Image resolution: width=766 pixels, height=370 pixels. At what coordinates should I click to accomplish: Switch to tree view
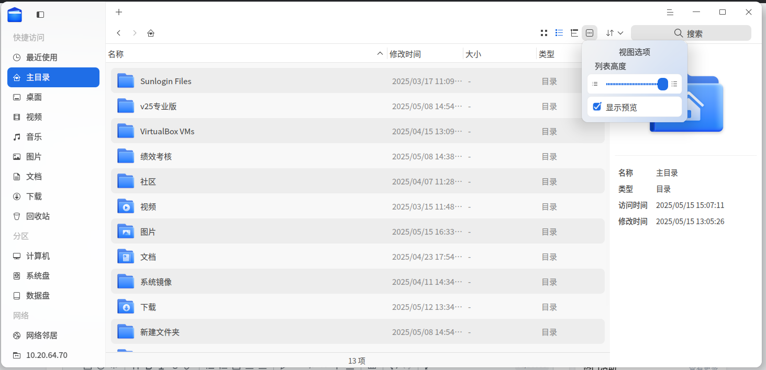tap(574, 33)
